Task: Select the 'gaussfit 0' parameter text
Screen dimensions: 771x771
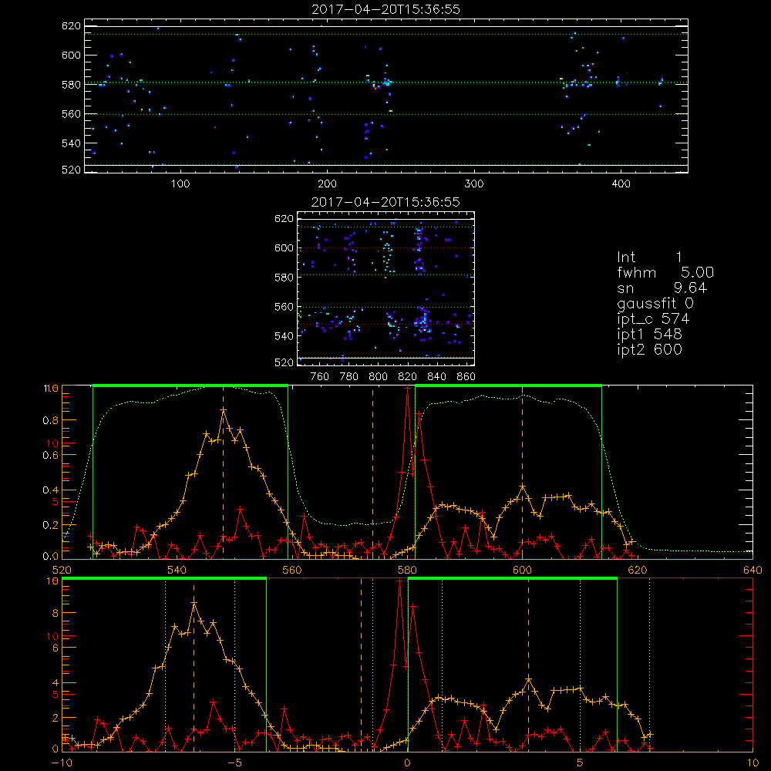Action: [x=655, y=304]
